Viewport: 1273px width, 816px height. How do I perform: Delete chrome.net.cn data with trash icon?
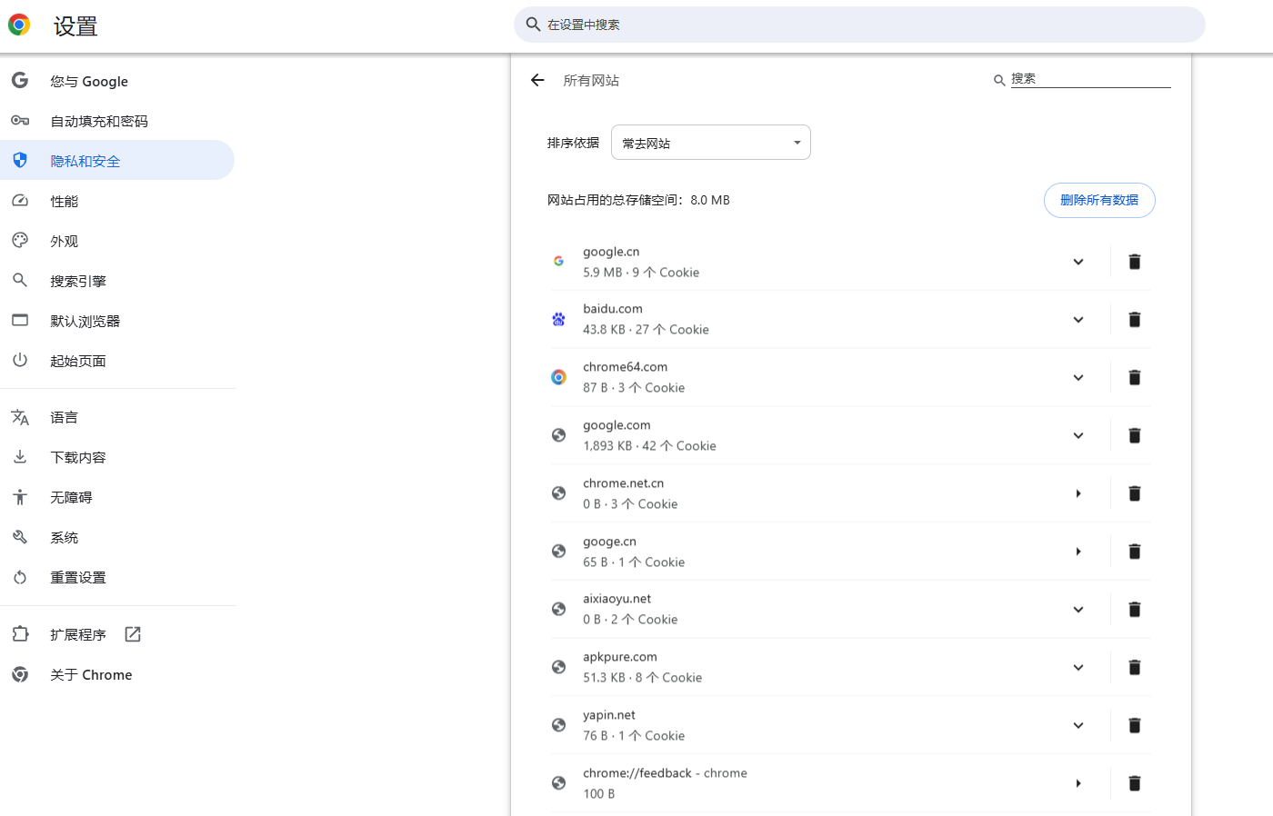1134,493
